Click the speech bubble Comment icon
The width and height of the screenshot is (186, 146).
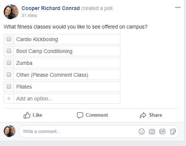point(80,115)
